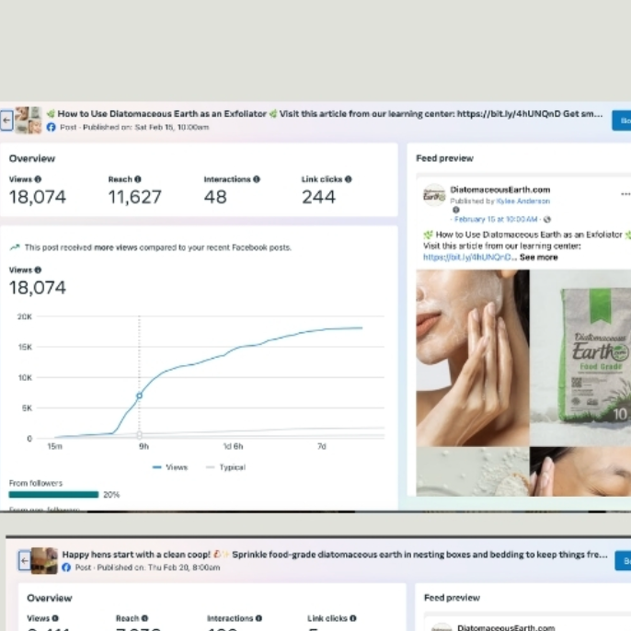The height and width of the screenshot is (631, 631).
Task: Click Happy hens post title text in header
Action: [335, 554]
